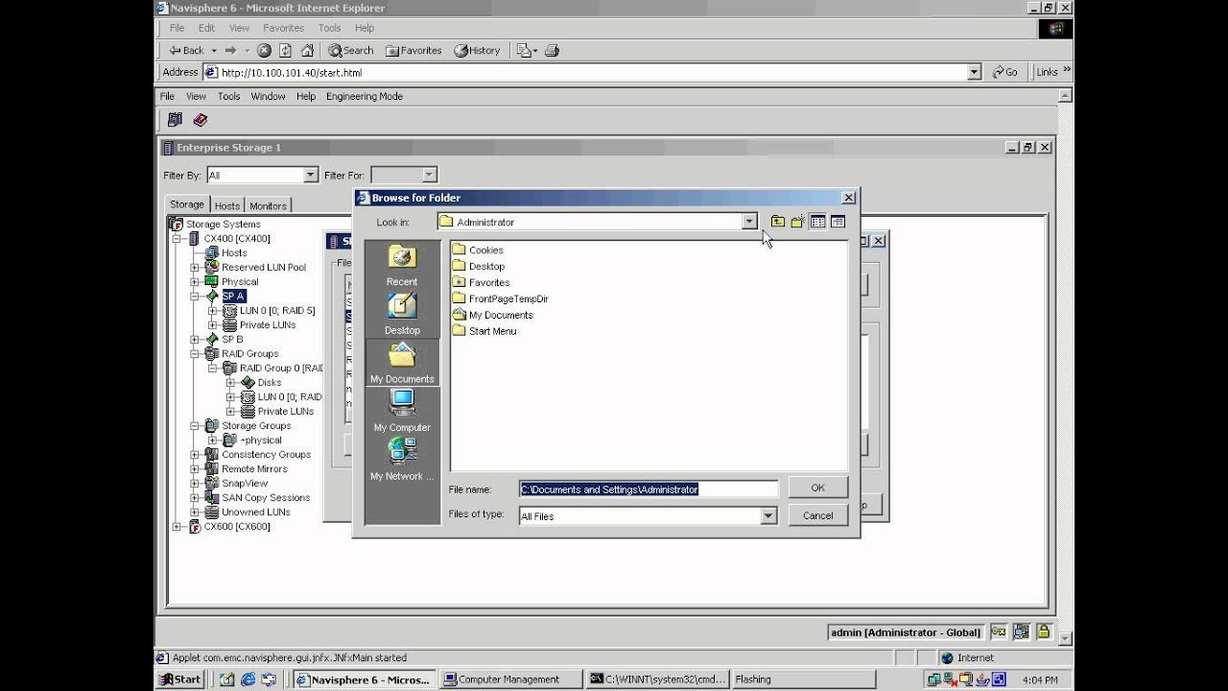Open the Look in dropdown
Image resolution: width=1228 pixels, height=691 pixels.
click(749, 222)
